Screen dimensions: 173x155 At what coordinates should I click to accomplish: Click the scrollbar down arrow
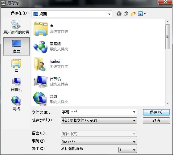pos(168,103)
